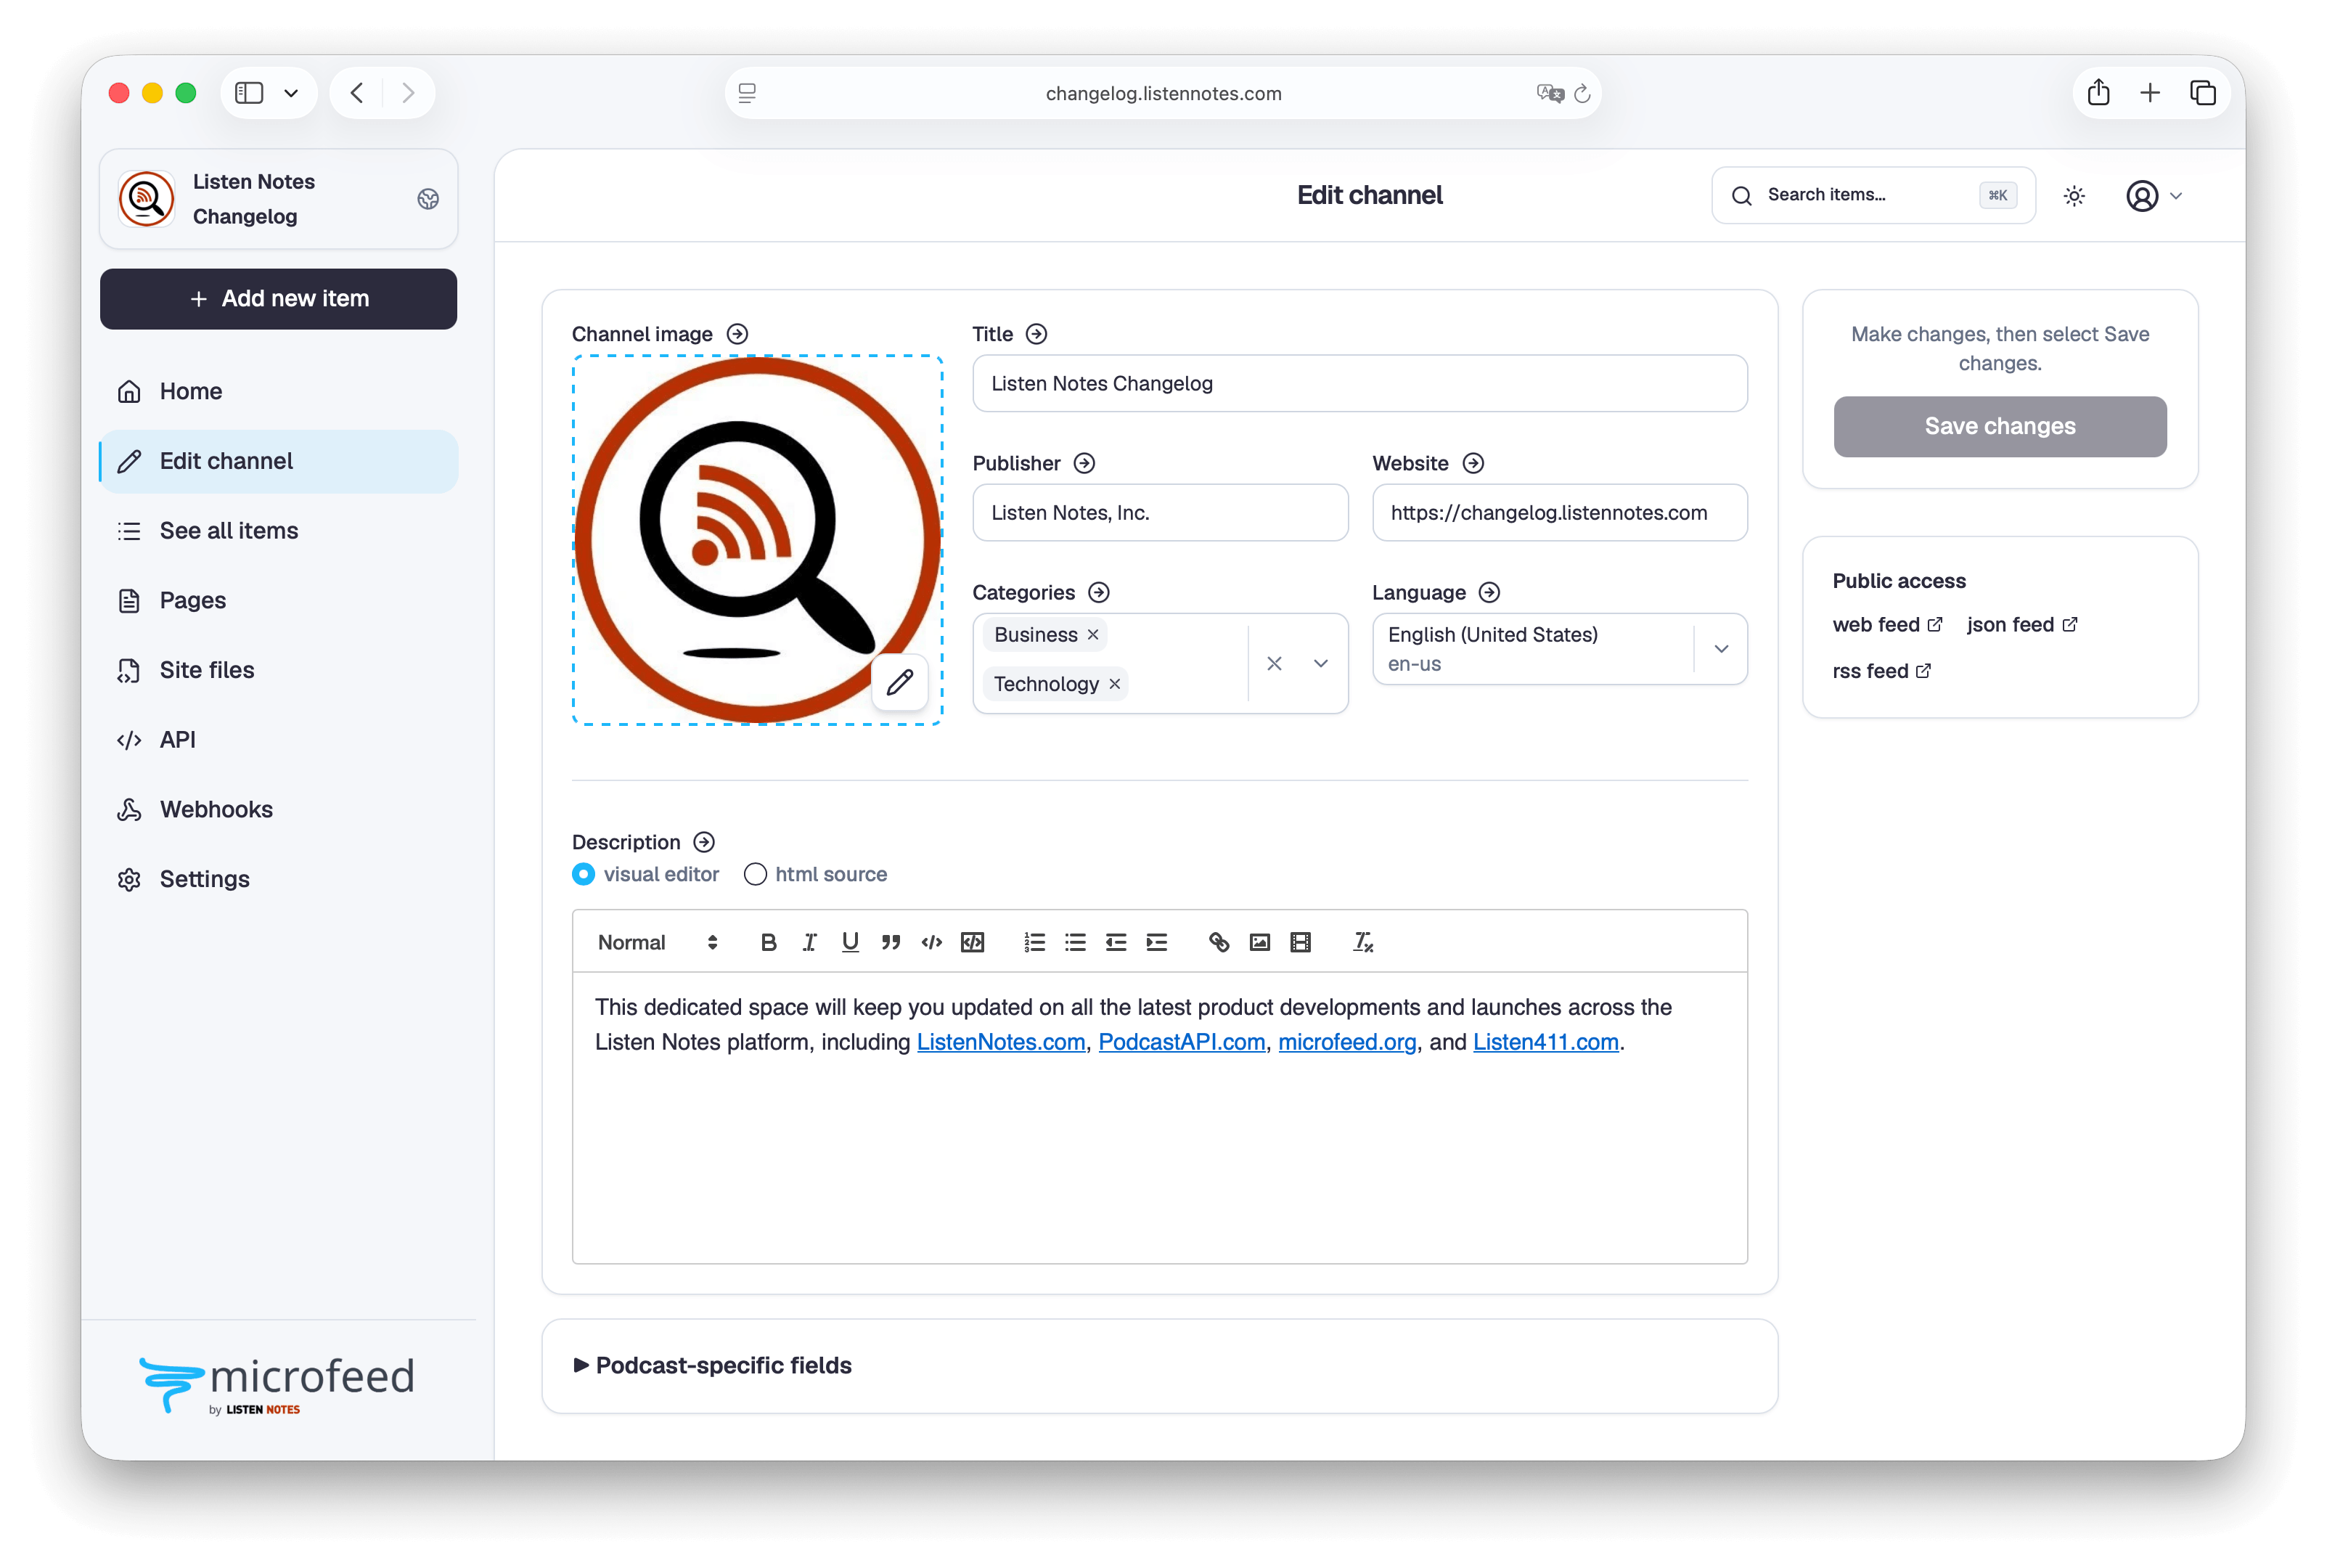Screen dimensions: 2327x1568
Task: Remove the Technology category tag
Action: (x=1115, y=684)
